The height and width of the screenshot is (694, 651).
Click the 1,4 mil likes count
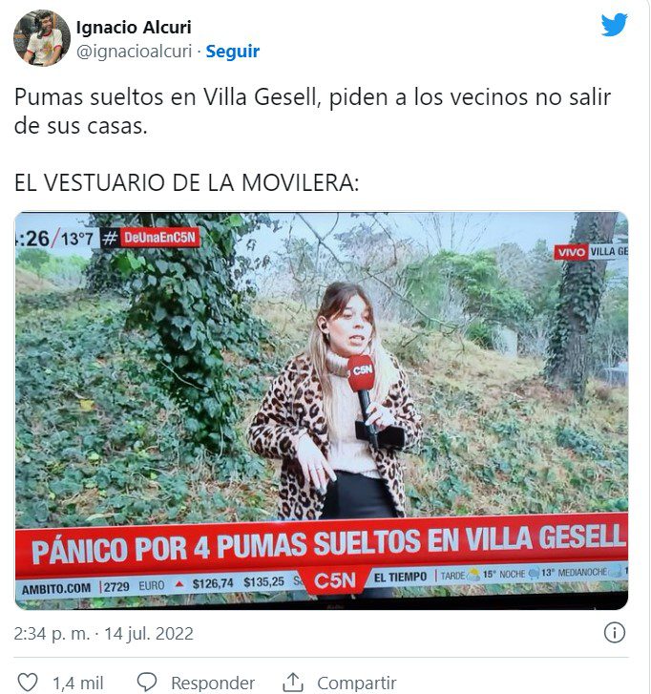coord(78,683)
